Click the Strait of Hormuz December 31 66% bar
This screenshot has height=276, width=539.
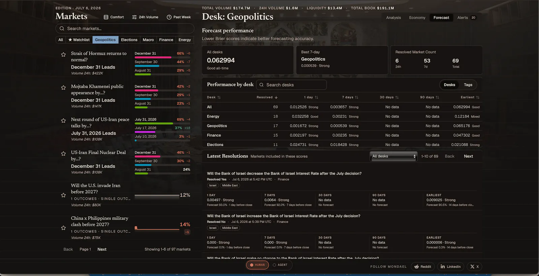pos(162,57)
